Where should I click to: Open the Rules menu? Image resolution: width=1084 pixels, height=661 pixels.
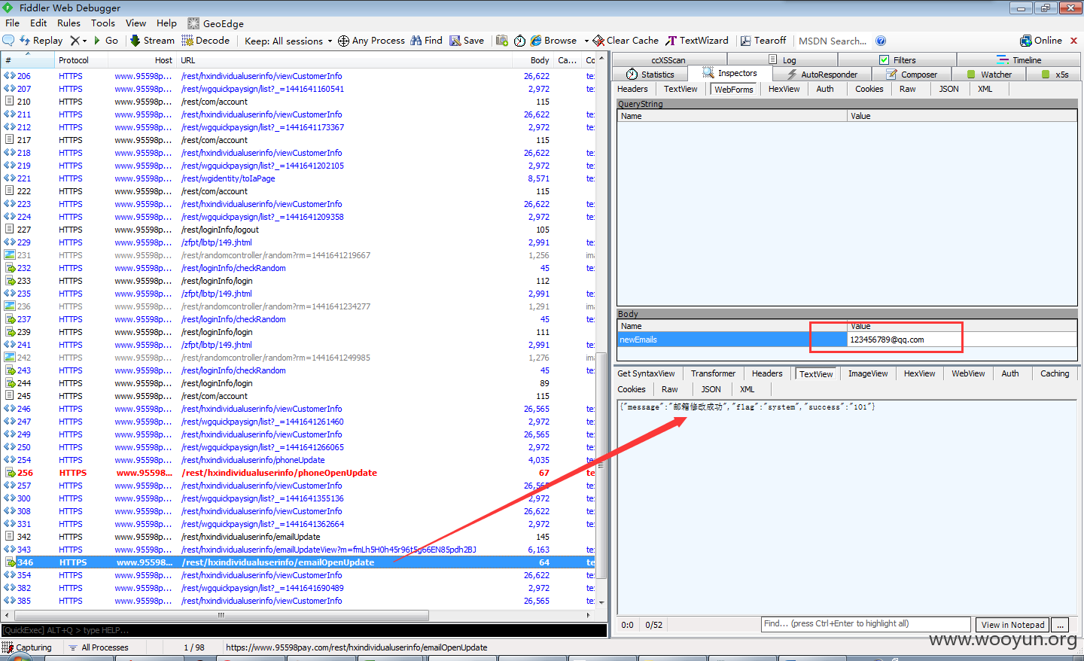click(x=69, y=23)
